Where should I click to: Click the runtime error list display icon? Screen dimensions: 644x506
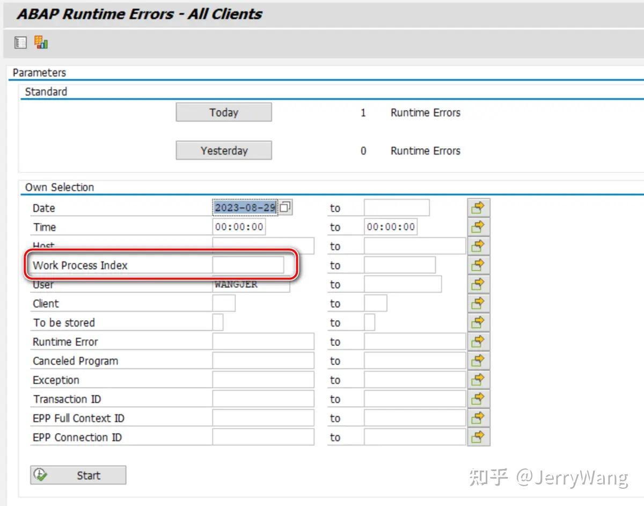pyautogui.click(x=20, y=42)
